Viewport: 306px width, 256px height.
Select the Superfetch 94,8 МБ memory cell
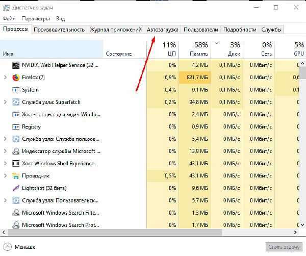pyautogui.click(x=195, y=102)
